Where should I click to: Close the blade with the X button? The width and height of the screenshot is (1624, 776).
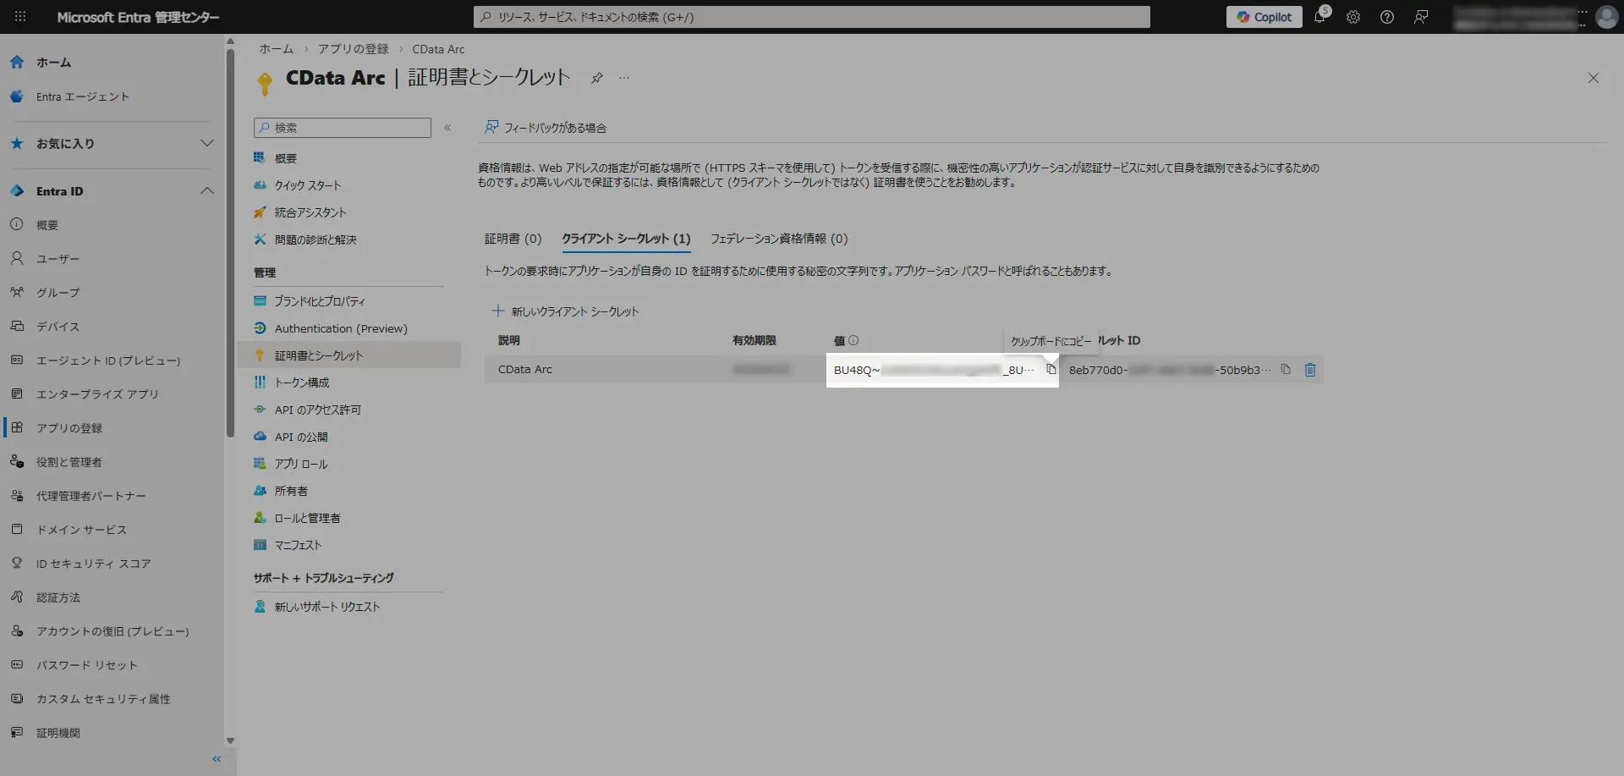point(1594,78)
